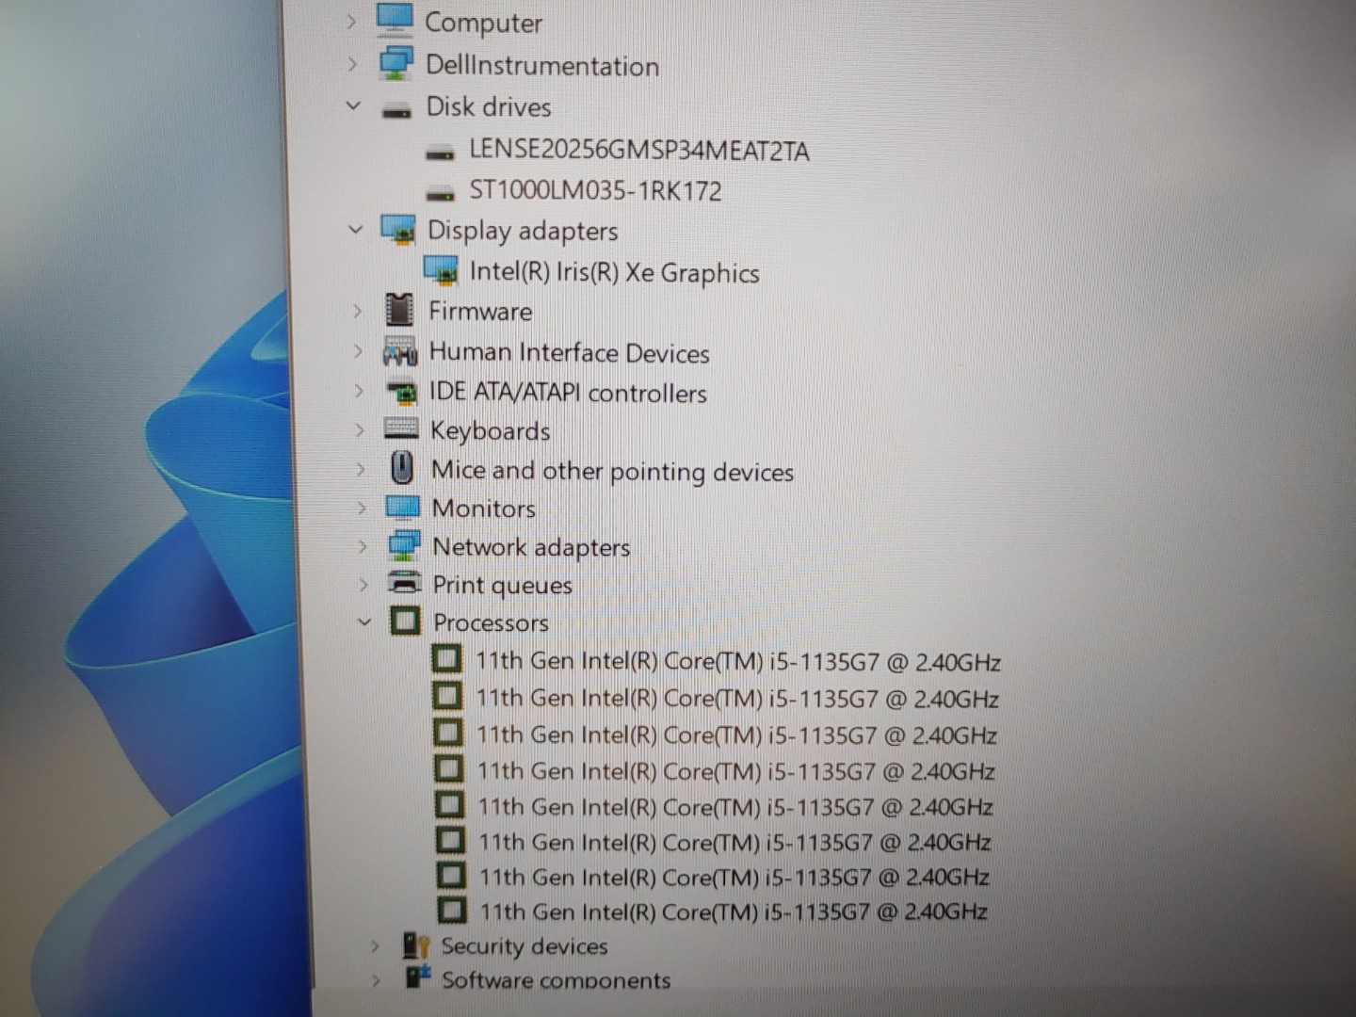Viewport: 1356px width, 1017px height.
Task: Click the Processors category icon
Action: click(405, 621)
